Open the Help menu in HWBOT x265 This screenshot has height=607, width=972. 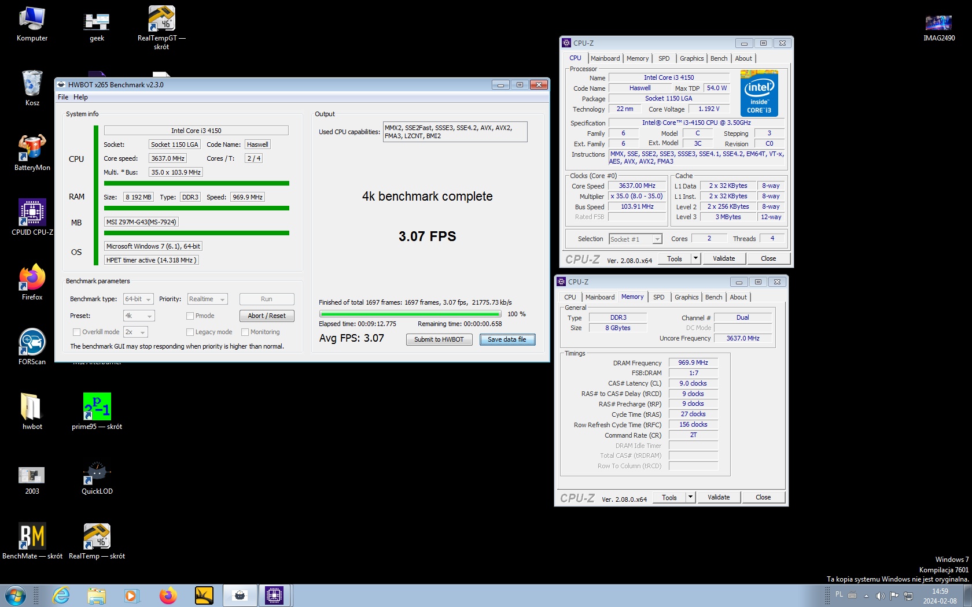[x=81, y=97]
